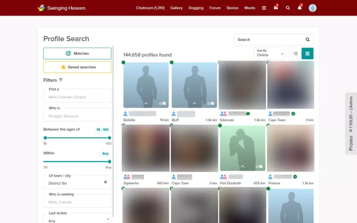Open the messages envelope icon
Screen dimensions: 357x223
[x=276, y=8]
